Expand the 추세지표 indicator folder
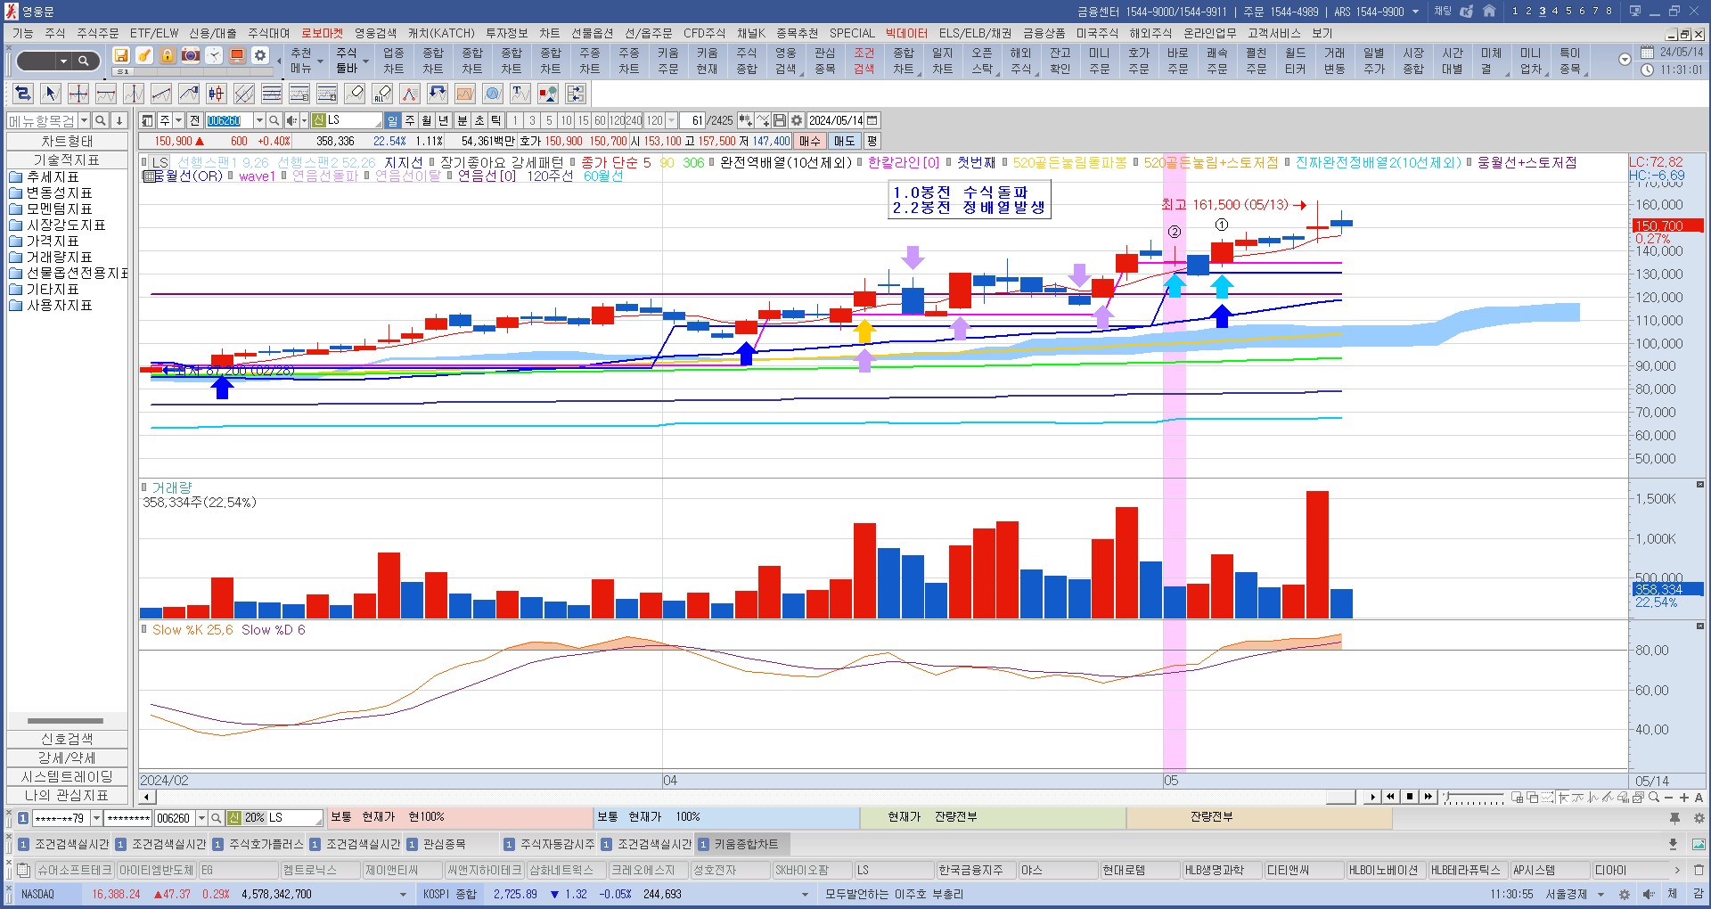Screen dimensions: 1711x909 [53, 176]
